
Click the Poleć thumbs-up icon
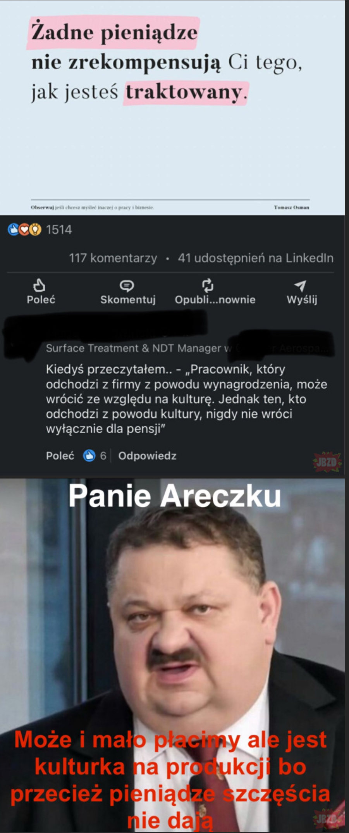39,285
